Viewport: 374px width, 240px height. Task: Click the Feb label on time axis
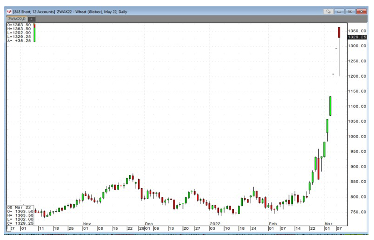tap(272, 223)
